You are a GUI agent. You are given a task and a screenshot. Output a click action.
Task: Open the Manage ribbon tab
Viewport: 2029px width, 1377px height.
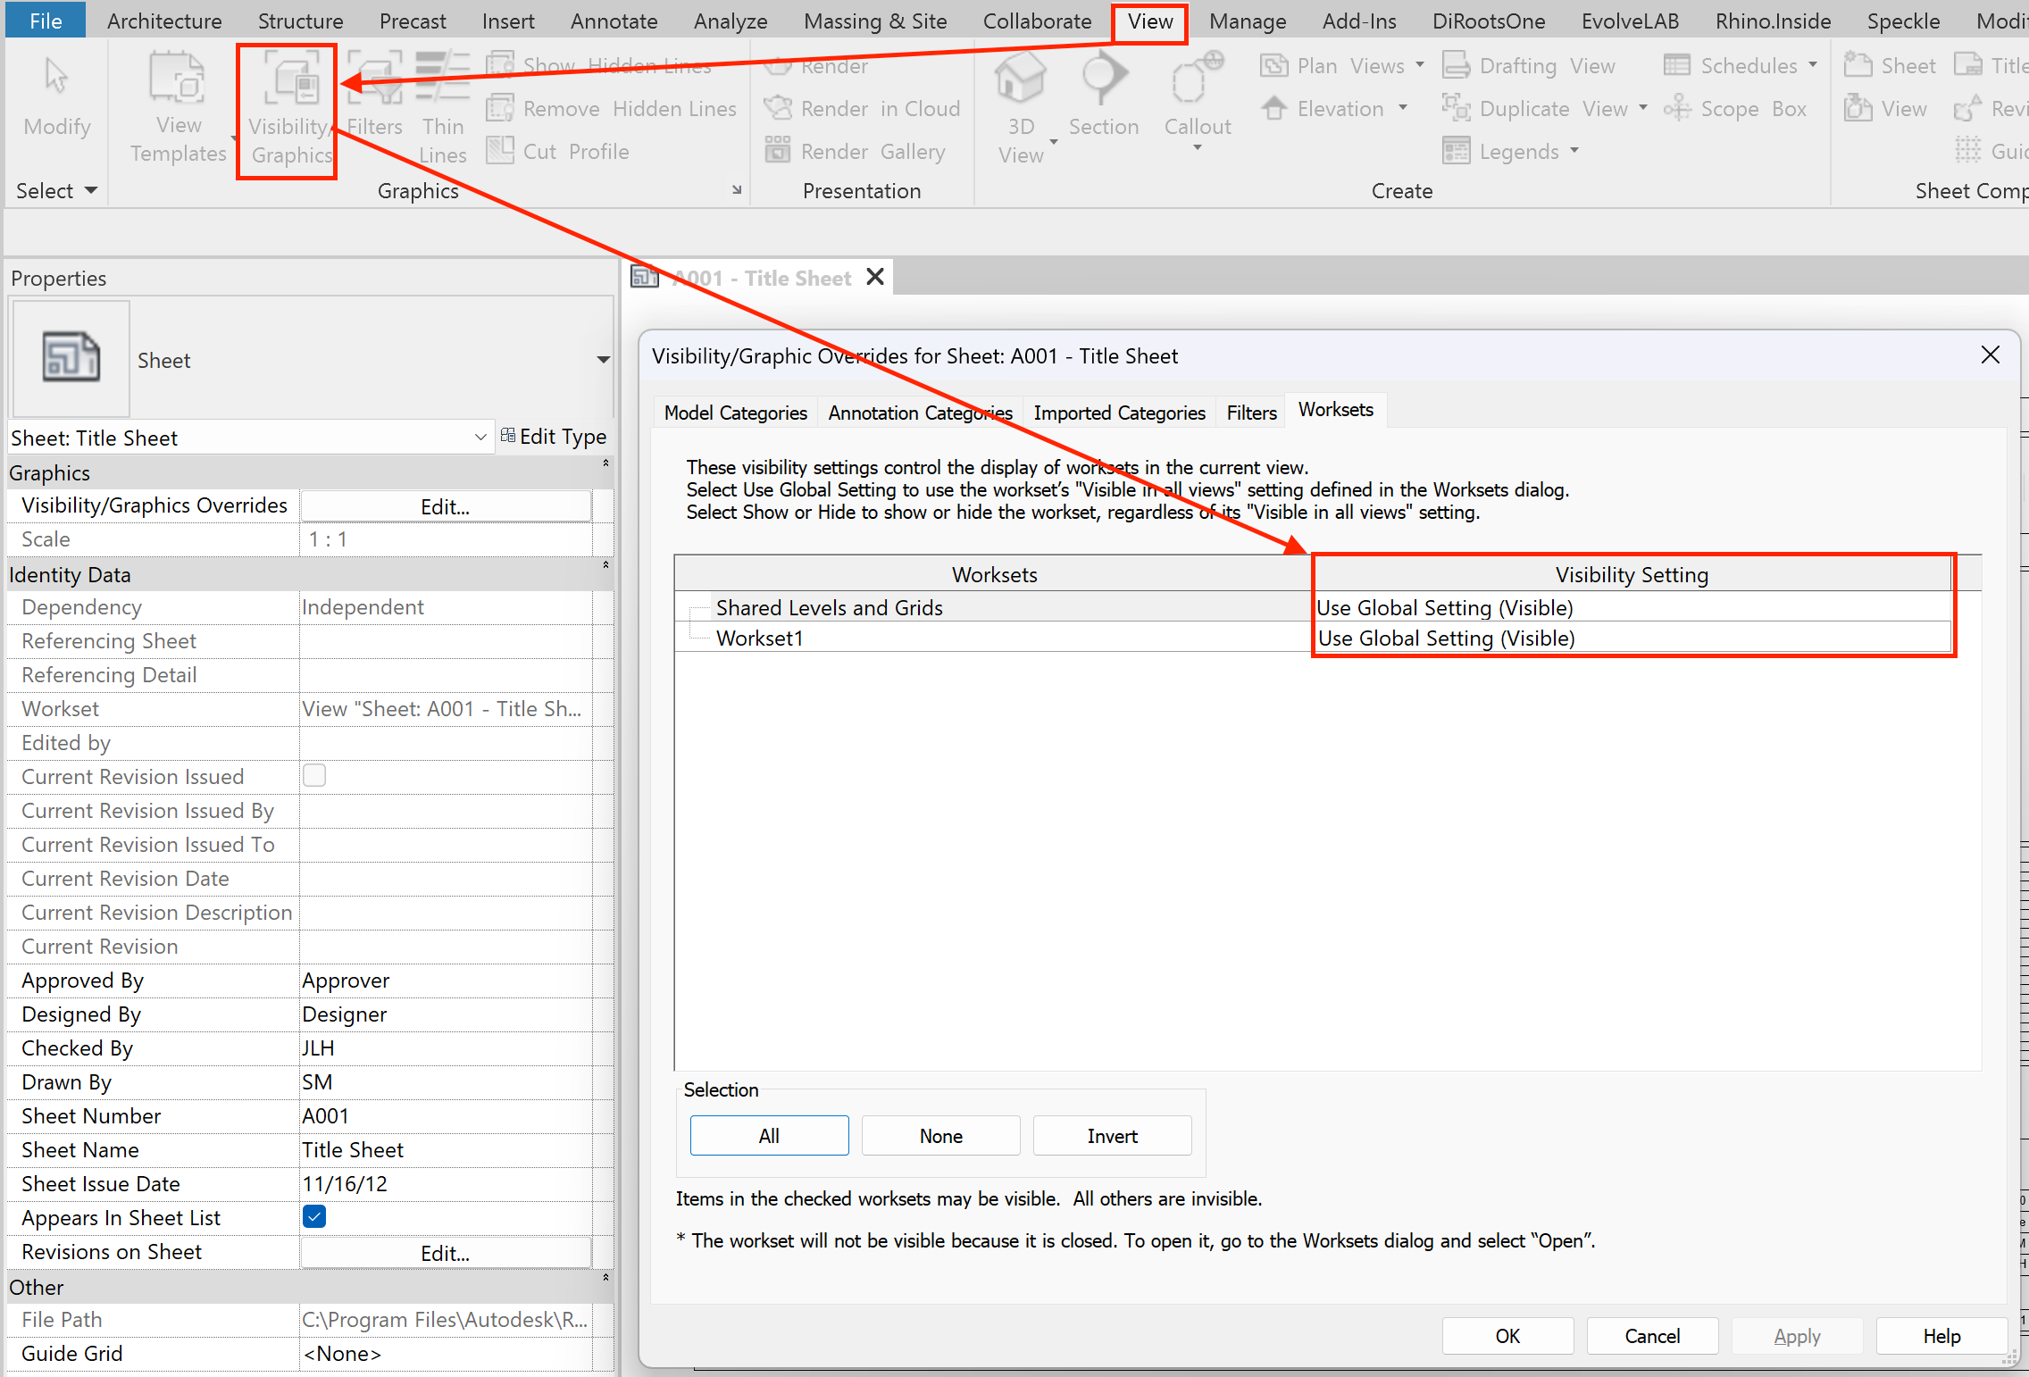(x=1248, y=21)
